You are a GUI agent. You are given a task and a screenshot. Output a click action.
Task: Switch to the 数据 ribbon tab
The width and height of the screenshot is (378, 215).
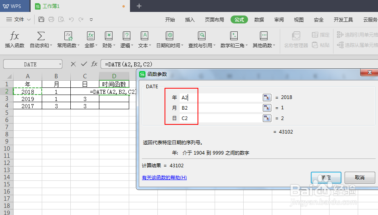pyautogui.click(x=259, y=20)
